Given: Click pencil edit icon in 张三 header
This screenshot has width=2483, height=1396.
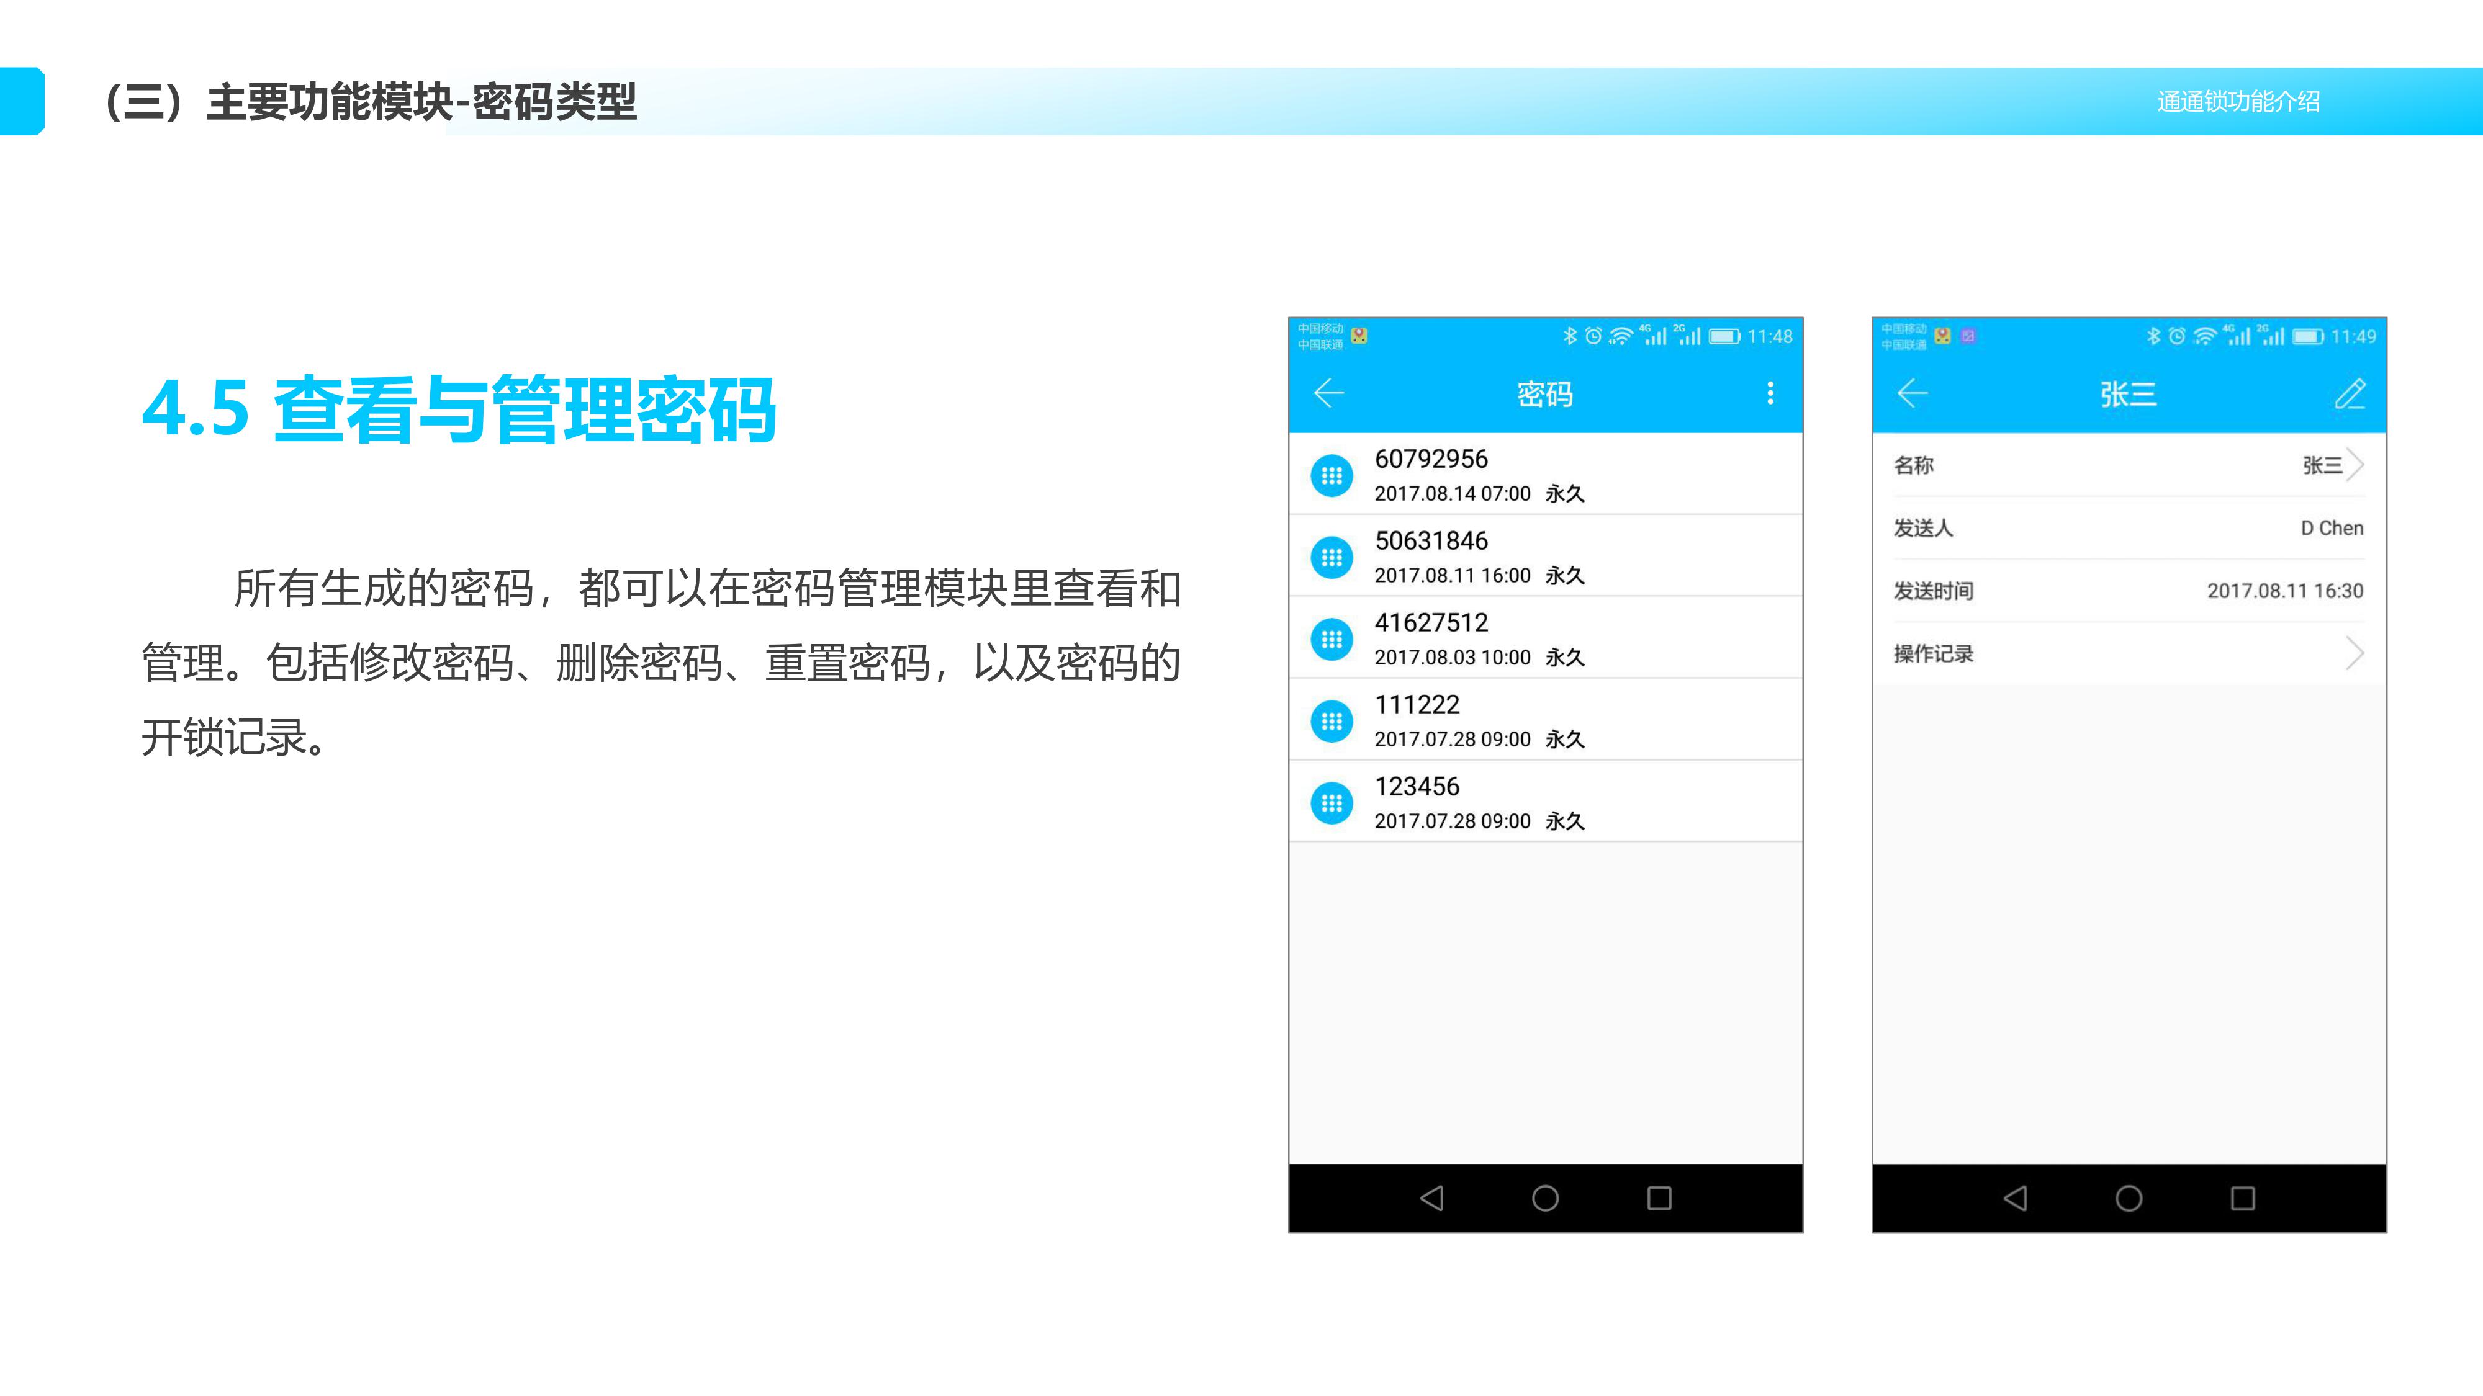Looking at the screenshot, I should pos(2350,393).
